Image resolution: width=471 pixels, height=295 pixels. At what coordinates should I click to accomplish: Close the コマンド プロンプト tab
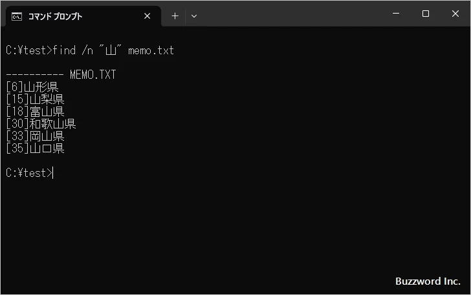click(147, 16)
